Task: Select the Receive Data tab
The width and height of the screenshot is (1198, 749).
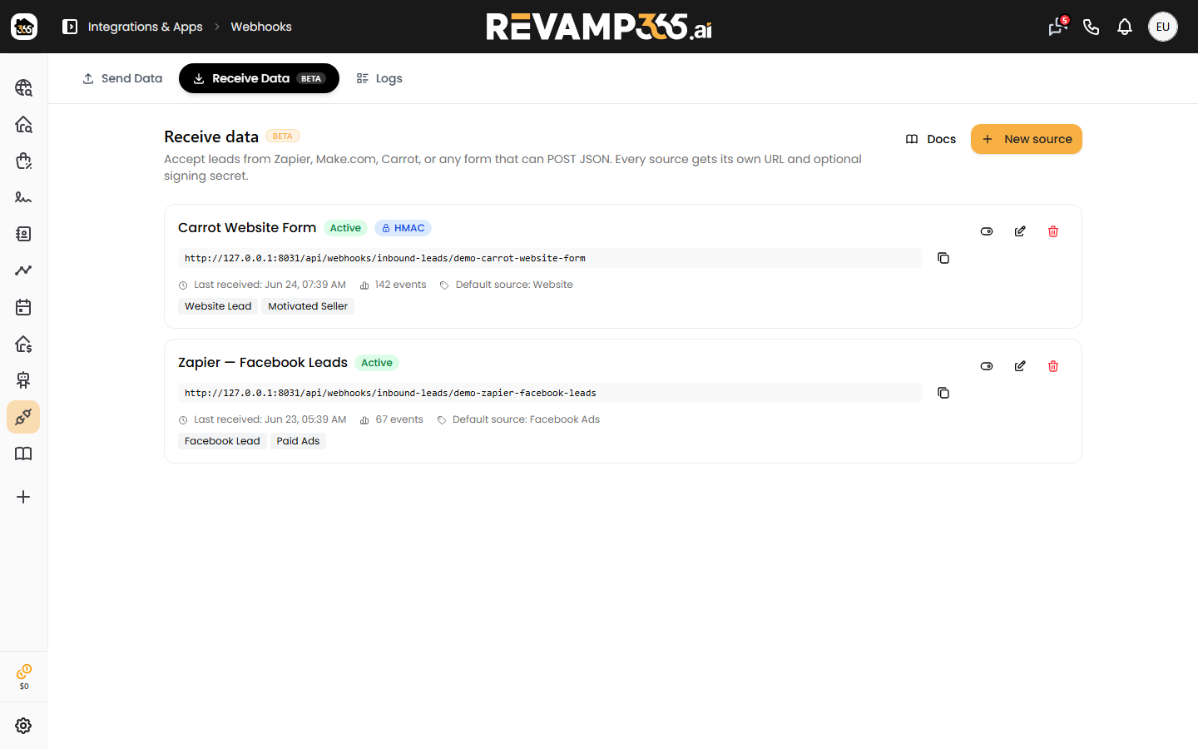Action: (x=259, y=78)
